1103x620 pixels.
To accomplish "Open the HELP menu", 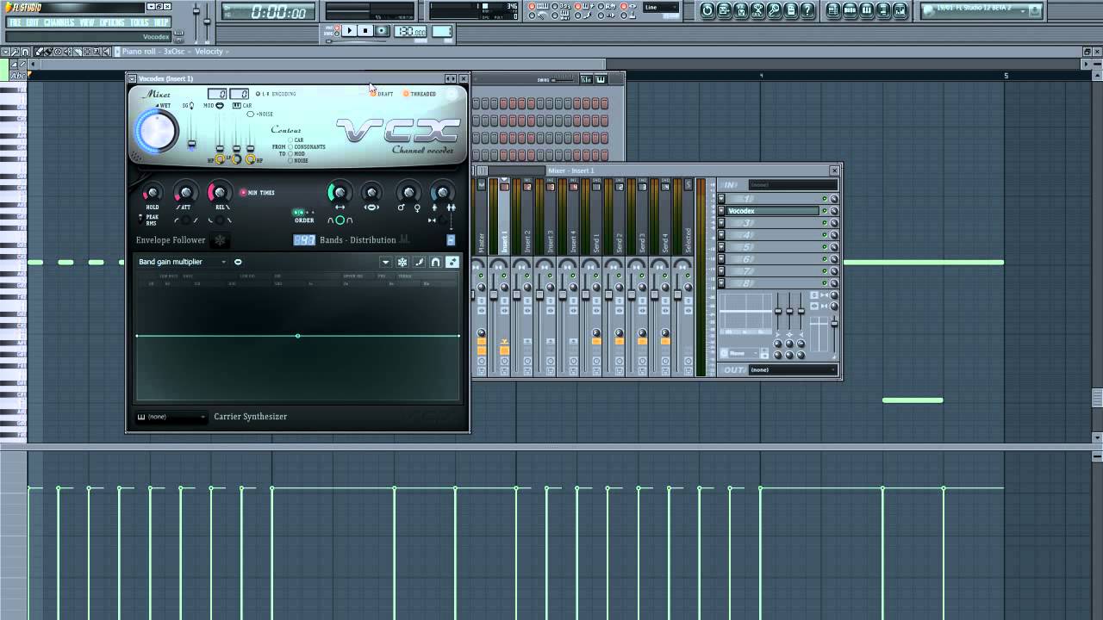I will tap(161, 22).
